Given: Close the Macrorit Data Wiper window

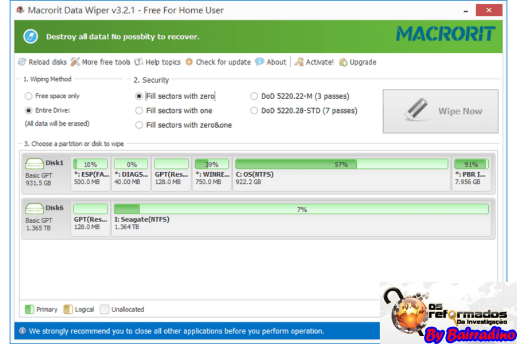Looking at the screenshot, I should click(x=489, y=10).
